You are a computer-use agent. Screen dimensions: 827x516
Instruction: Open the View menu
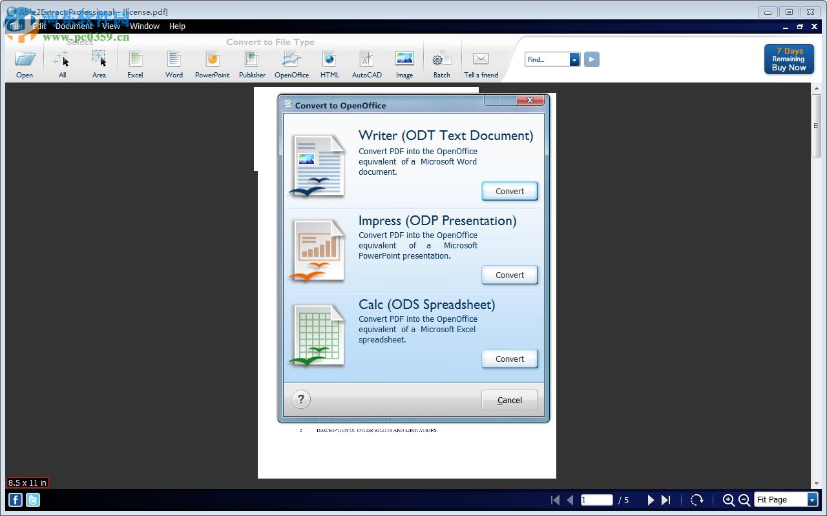click(111, 26)
